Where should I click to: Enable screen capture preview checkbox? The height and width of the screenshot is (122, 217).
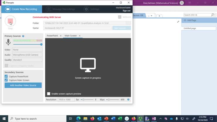coord(49,94)
